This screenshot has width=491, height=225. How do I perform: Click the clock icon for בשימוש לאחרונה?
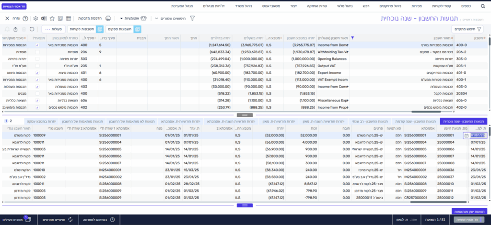(112, 220)
